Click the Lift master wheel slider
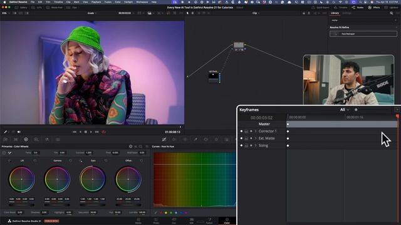Screen dimensions: 401x225 click(x=21, y=204)
